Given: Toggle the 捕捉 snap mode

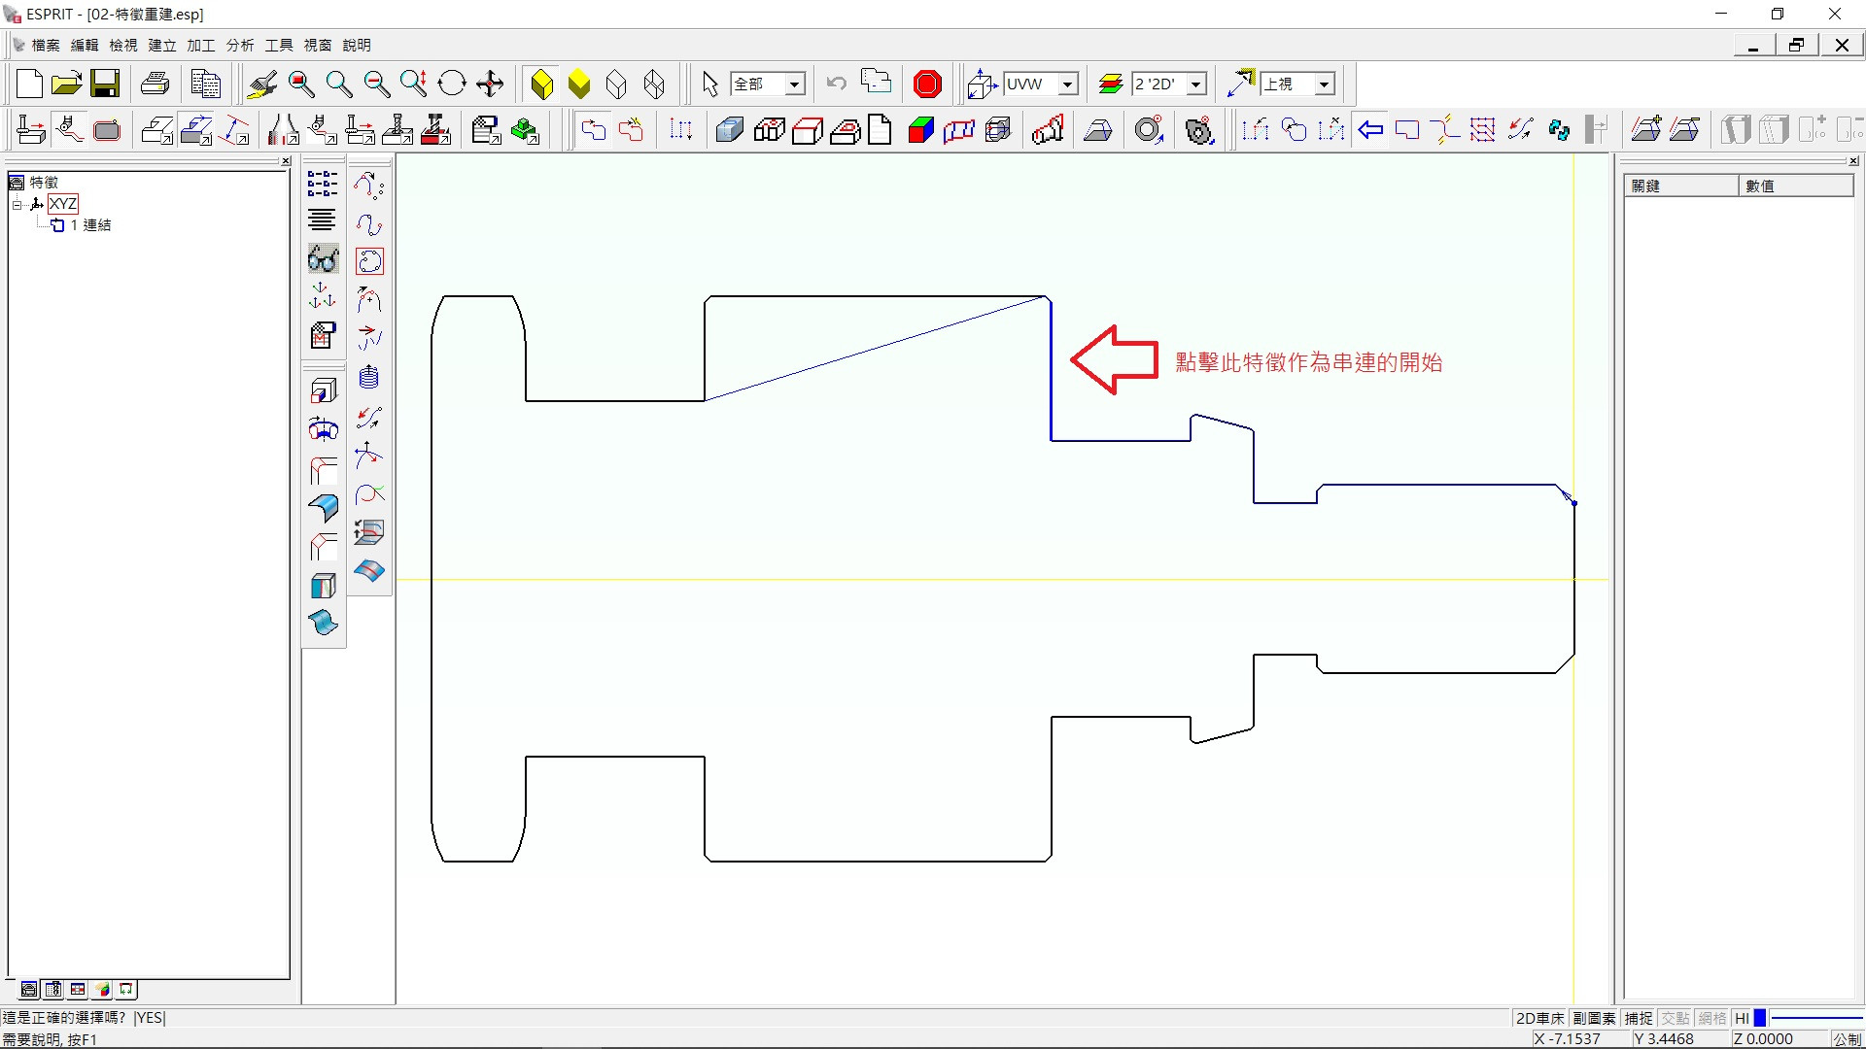Looking at the screenshot, I should coord(1639,1018).
